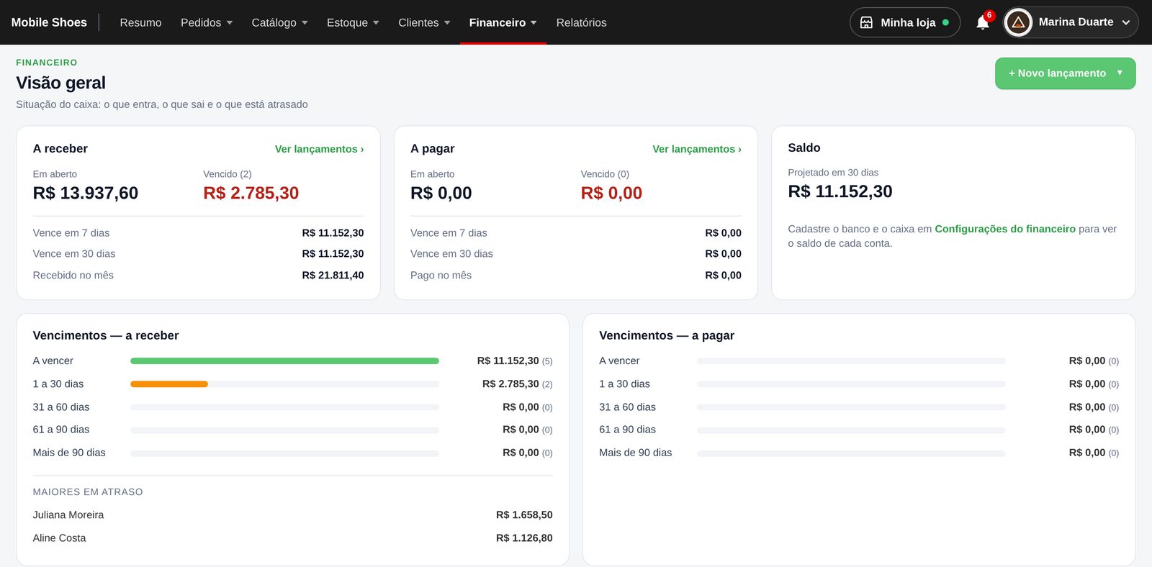Click the R$ 13.937,60 open receivables amount
The image size is (1152, 567).
pyautogui.click(x=86, y=193)
